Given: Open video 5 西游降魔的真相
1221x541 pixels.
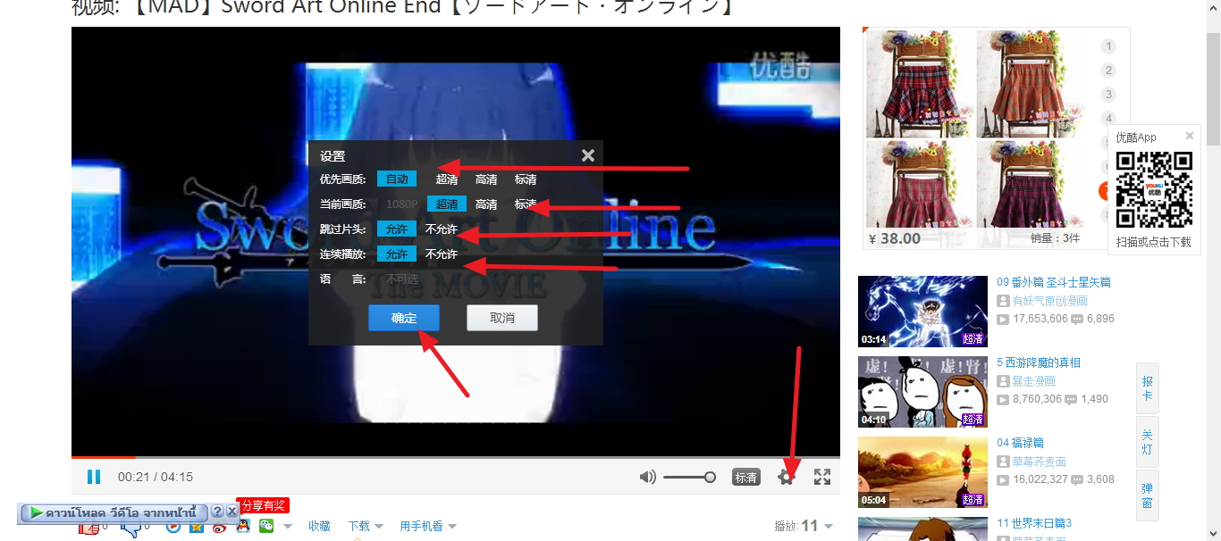Looking at the screenshot, I should click(x=1039, y=362).
